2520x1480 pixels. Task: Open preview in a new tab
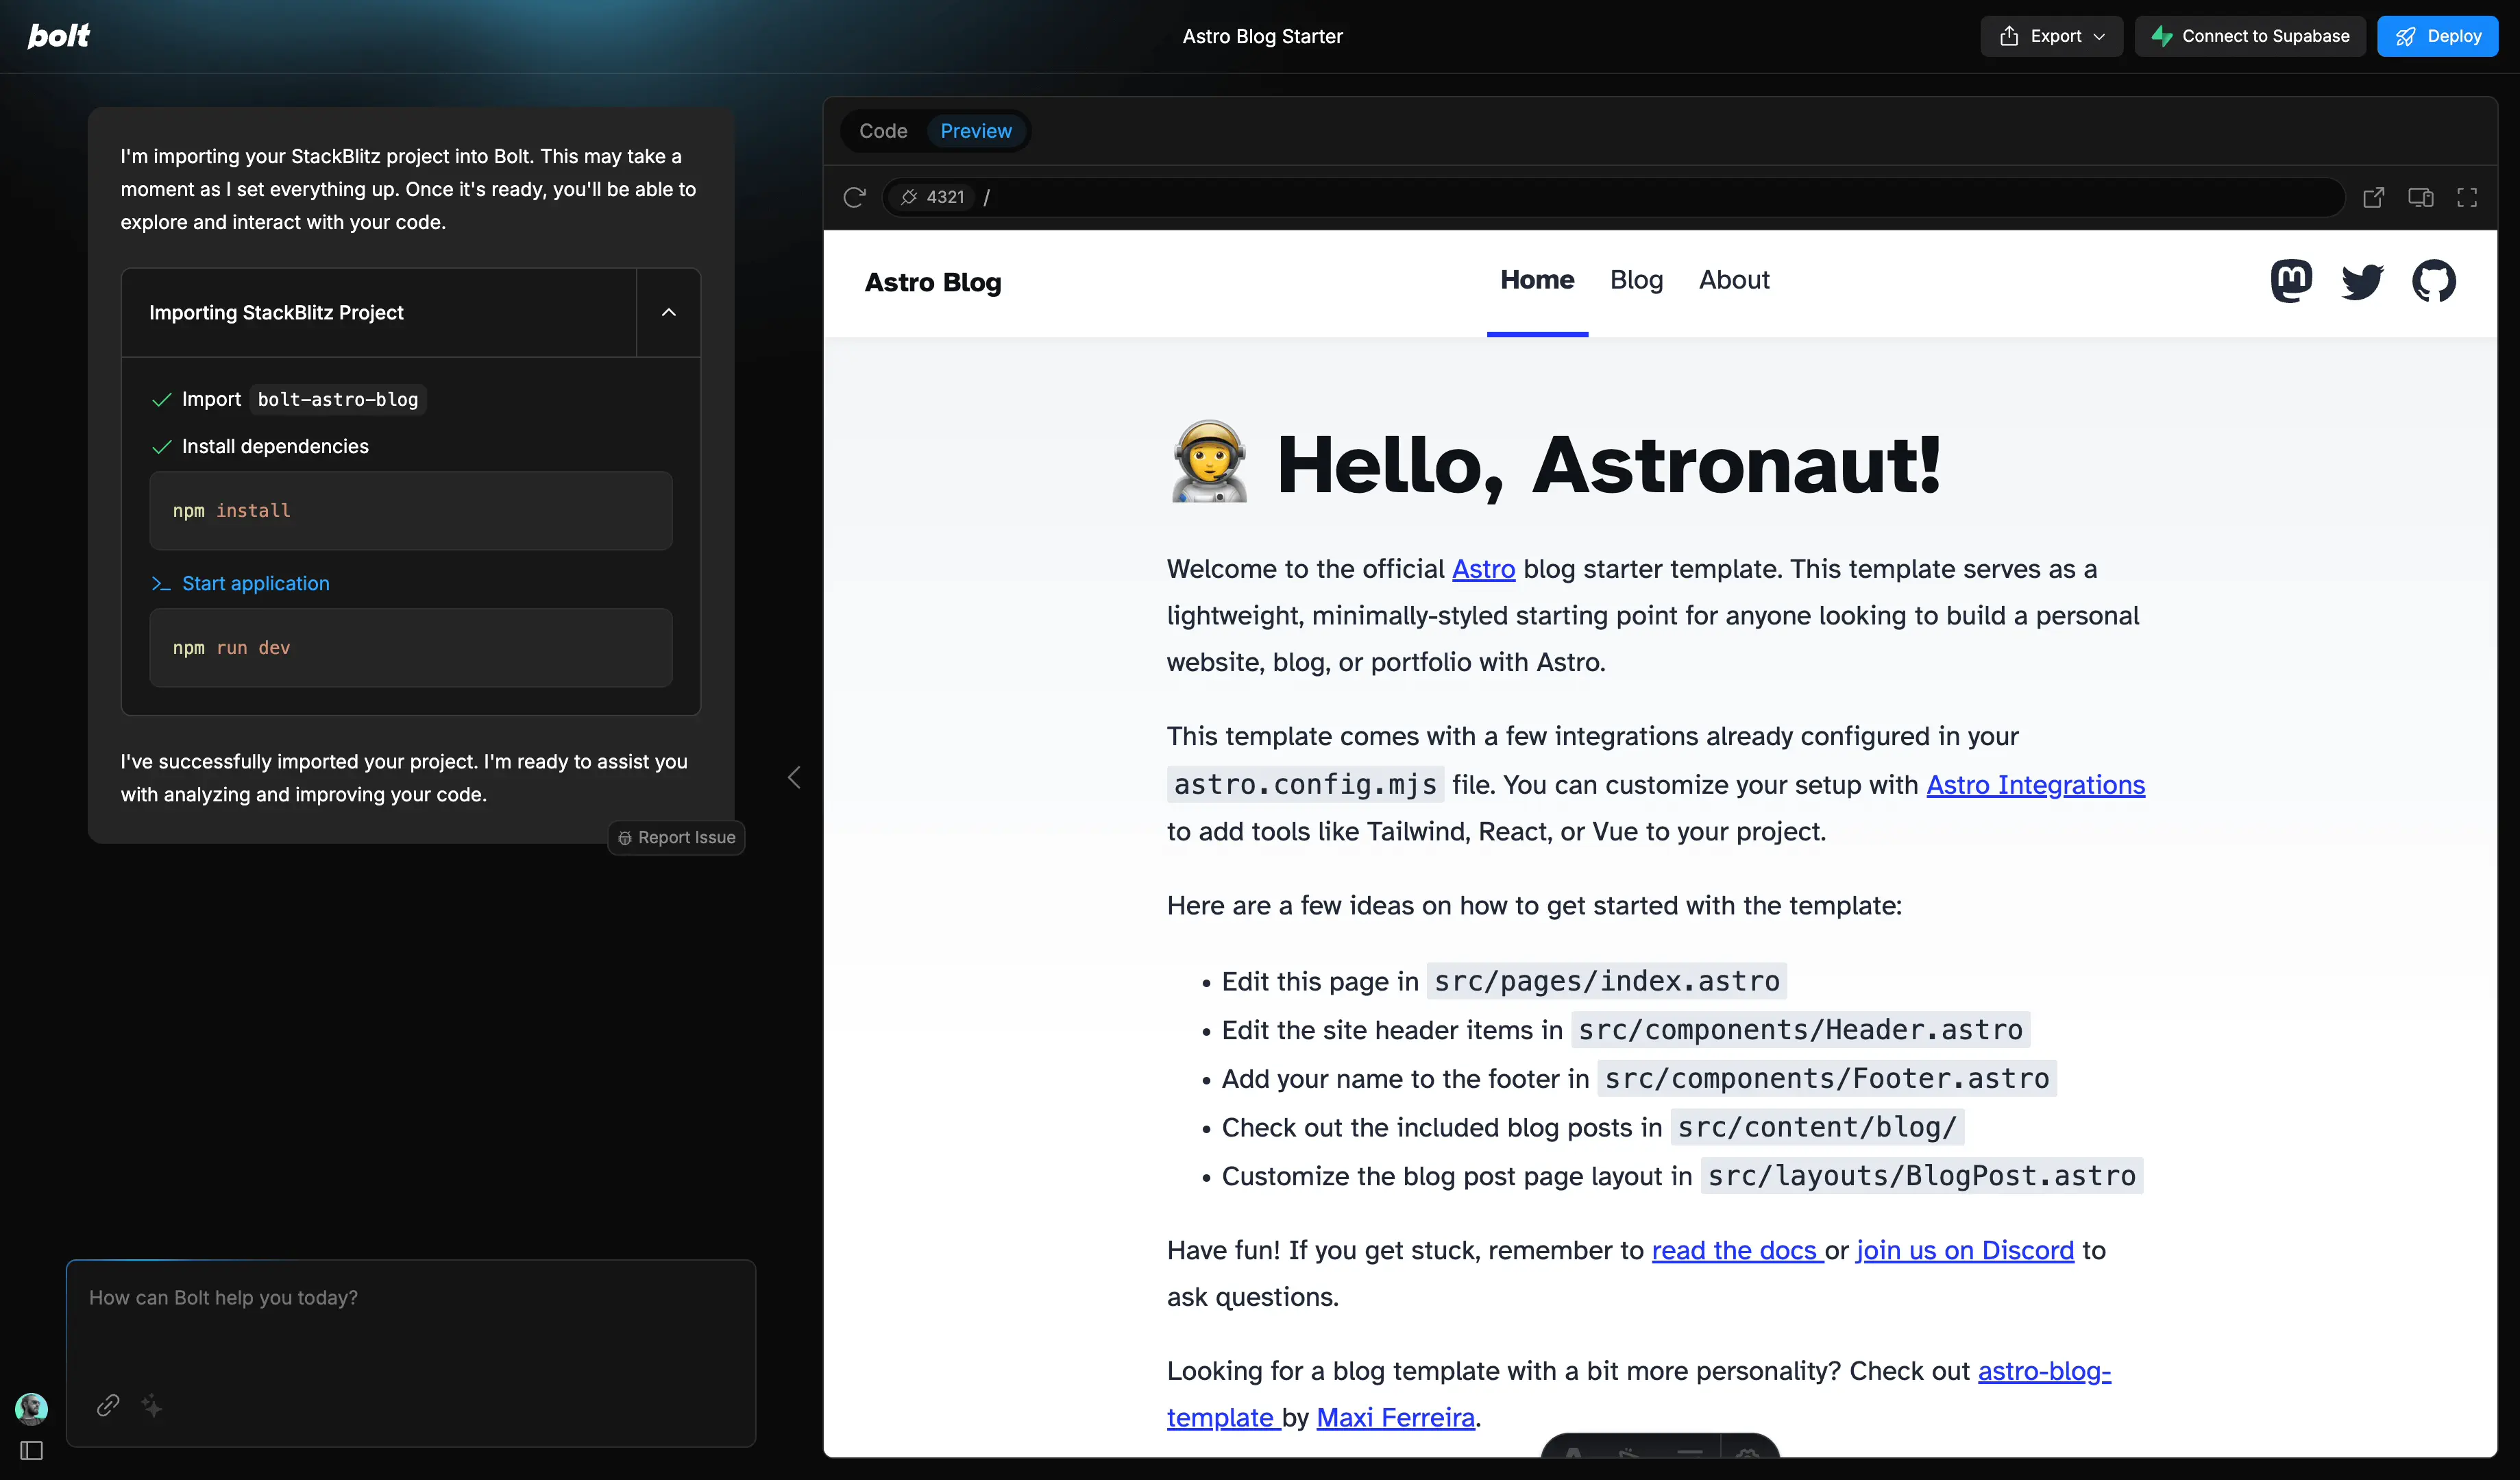[2375, 197]
